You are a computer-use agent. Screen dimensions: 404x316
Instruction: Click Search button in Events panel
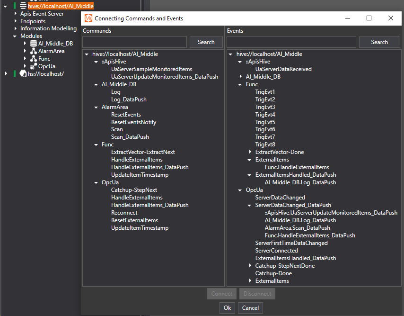click(x=379, y=42)
